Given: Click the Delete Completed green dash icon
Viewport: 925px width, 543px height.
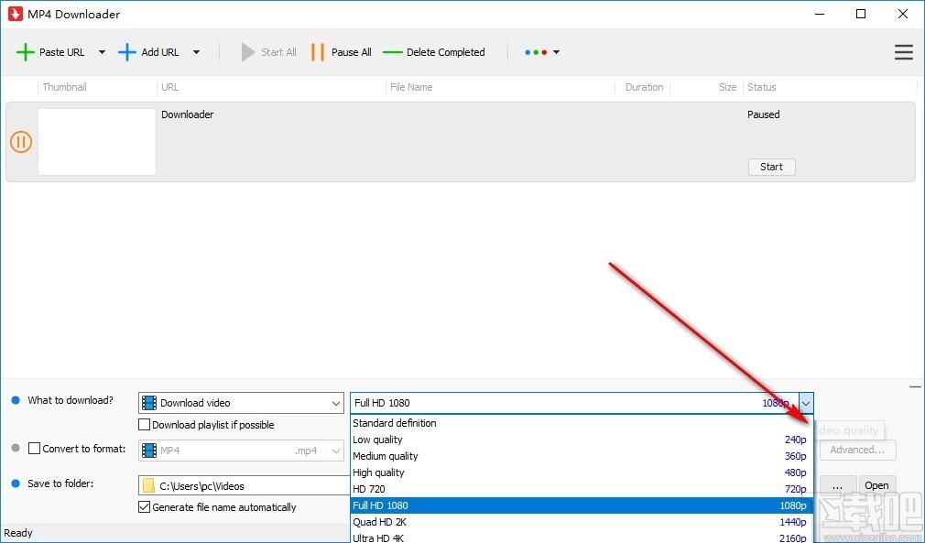Looking at the screenshot, I should 392,52.
